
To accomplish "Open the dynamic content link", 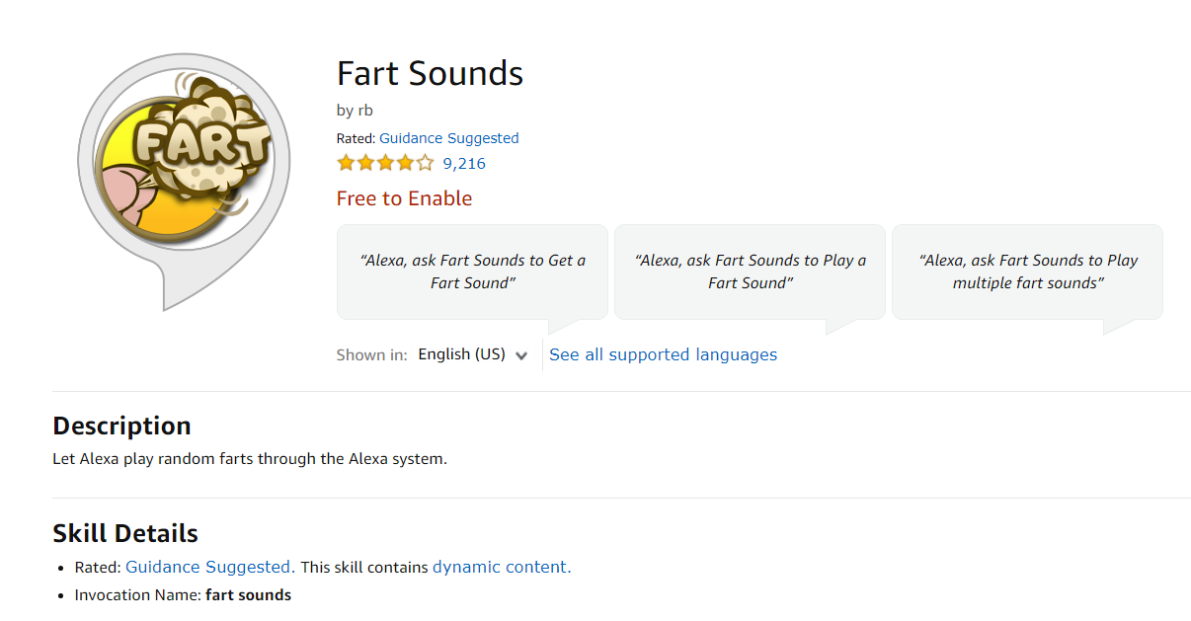I will point(501,567).
